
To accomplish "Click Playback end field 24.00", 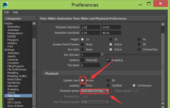I will [x=111, y=27].
